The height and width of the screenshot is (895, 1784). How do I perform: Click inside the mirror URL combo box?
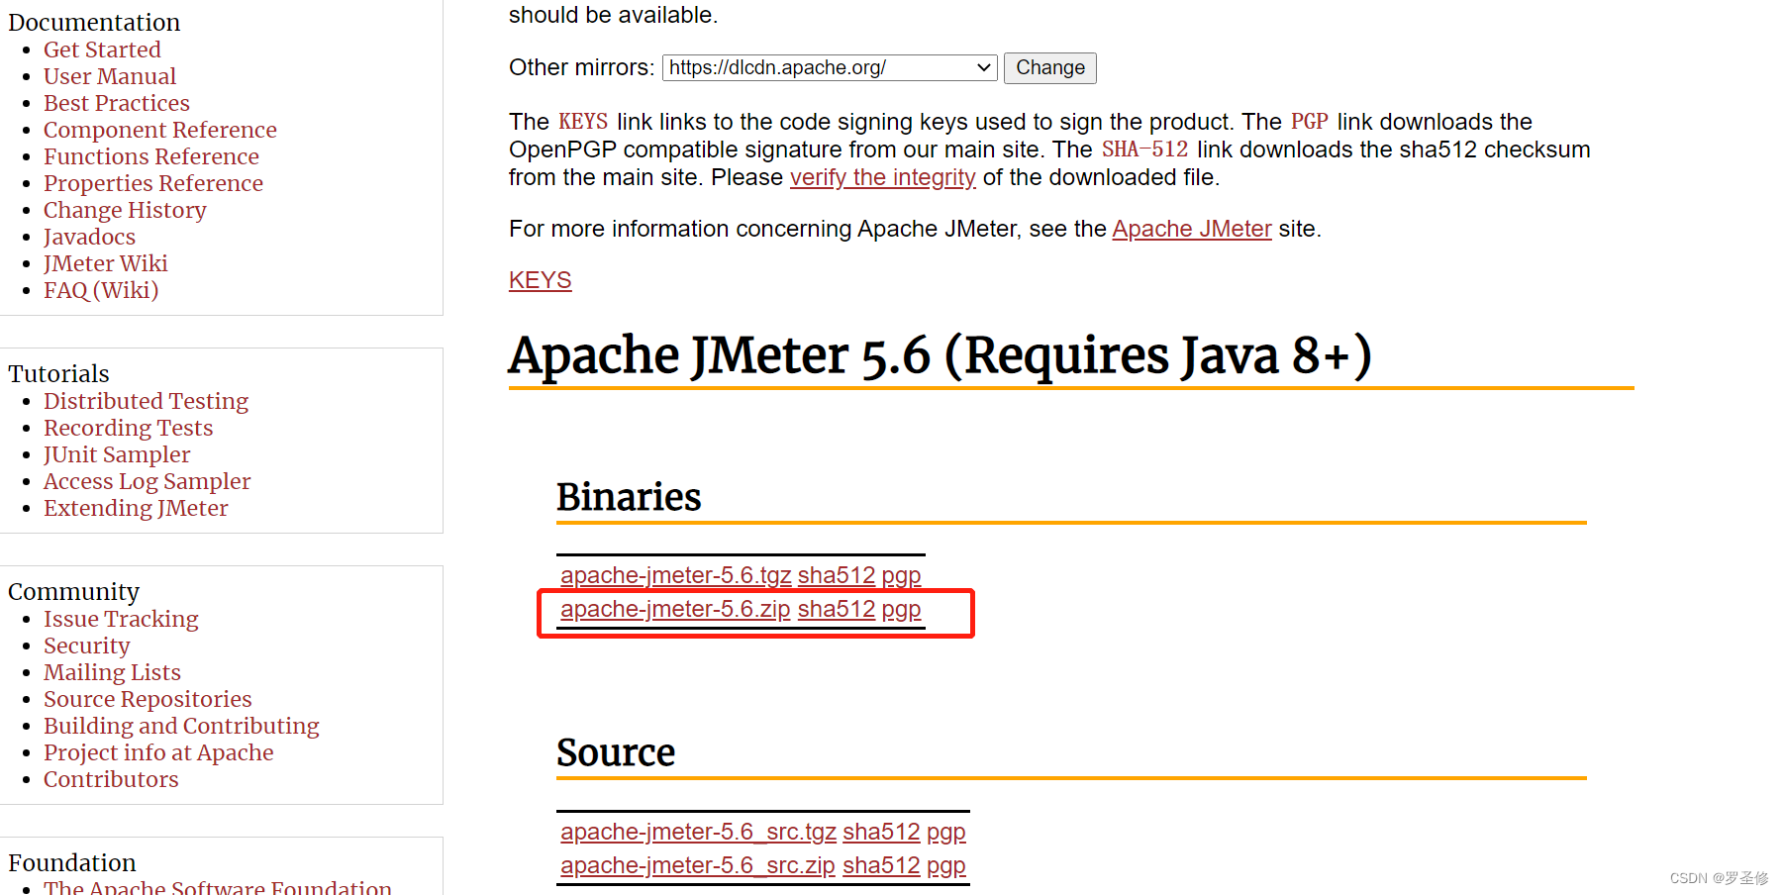[812, 67]
